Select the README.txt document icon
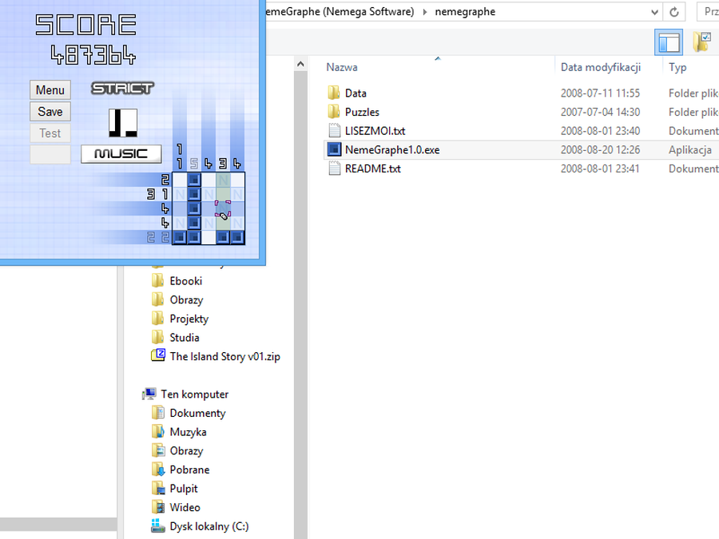Image resolution: width=719 pixels, height=539 pixels. click(x=334, y=168)
